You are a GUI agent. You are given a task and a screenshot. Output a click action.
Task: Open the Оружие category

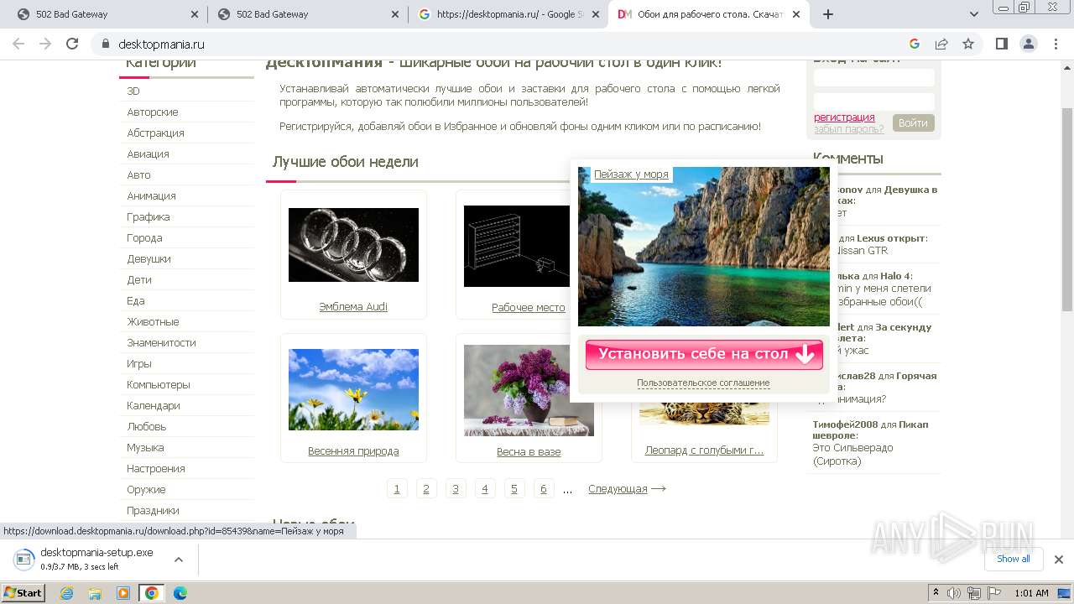[146, 489]
